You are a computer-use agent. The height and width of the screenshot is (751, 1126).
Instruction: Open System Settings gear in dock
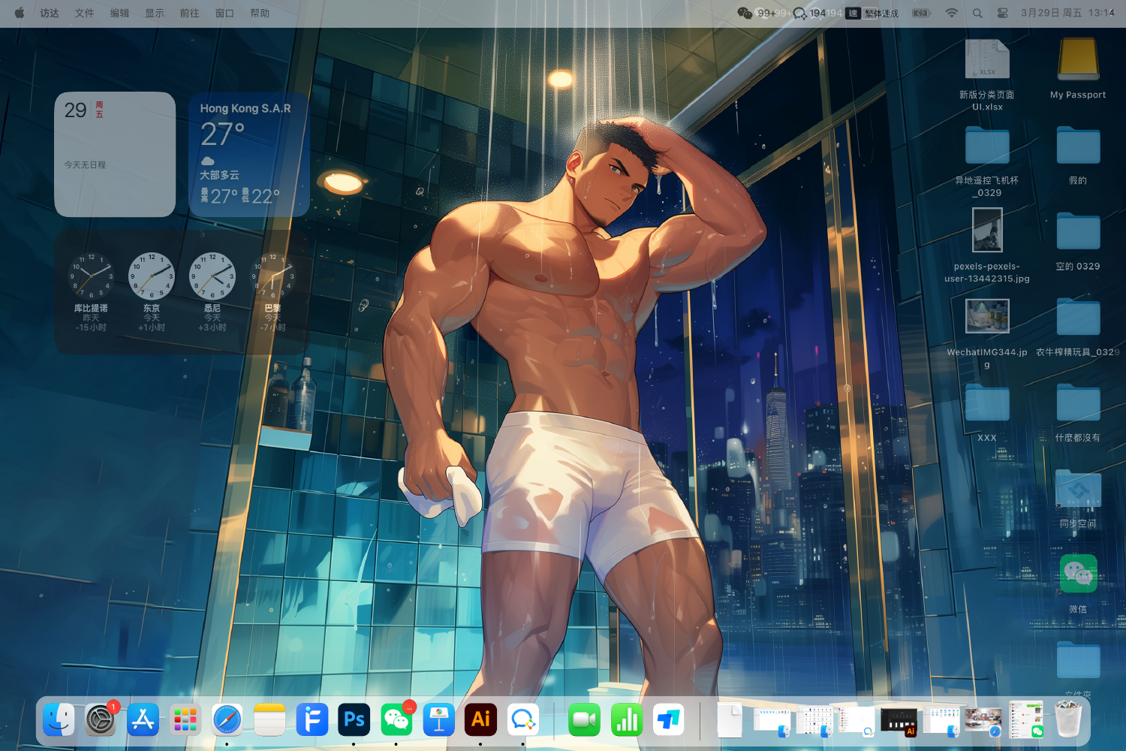tap(101, 720)
